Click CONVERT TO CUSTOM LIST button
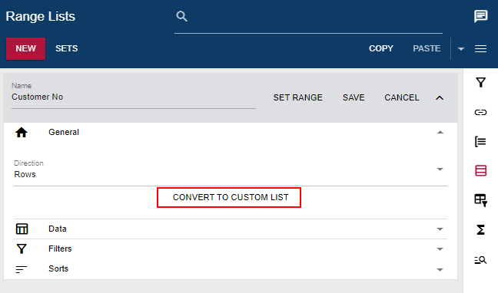Screen dimensions: 498x293 point(231,197)
